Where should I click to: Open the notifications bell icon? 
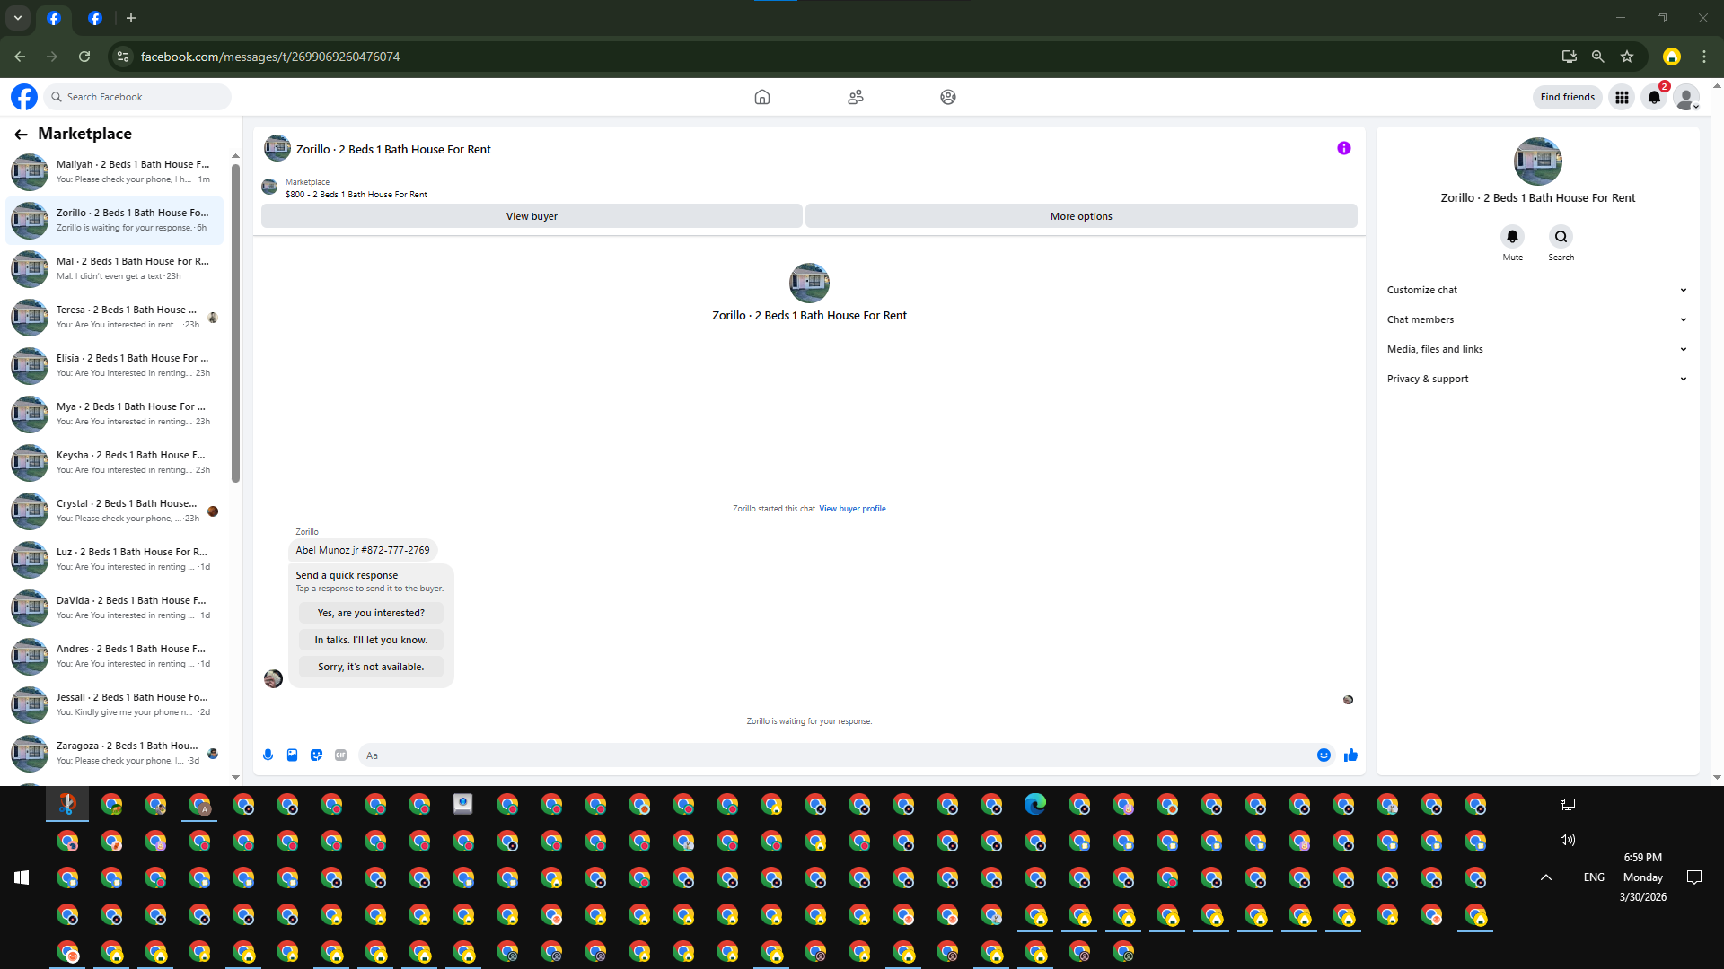[x=1654, y=97]
